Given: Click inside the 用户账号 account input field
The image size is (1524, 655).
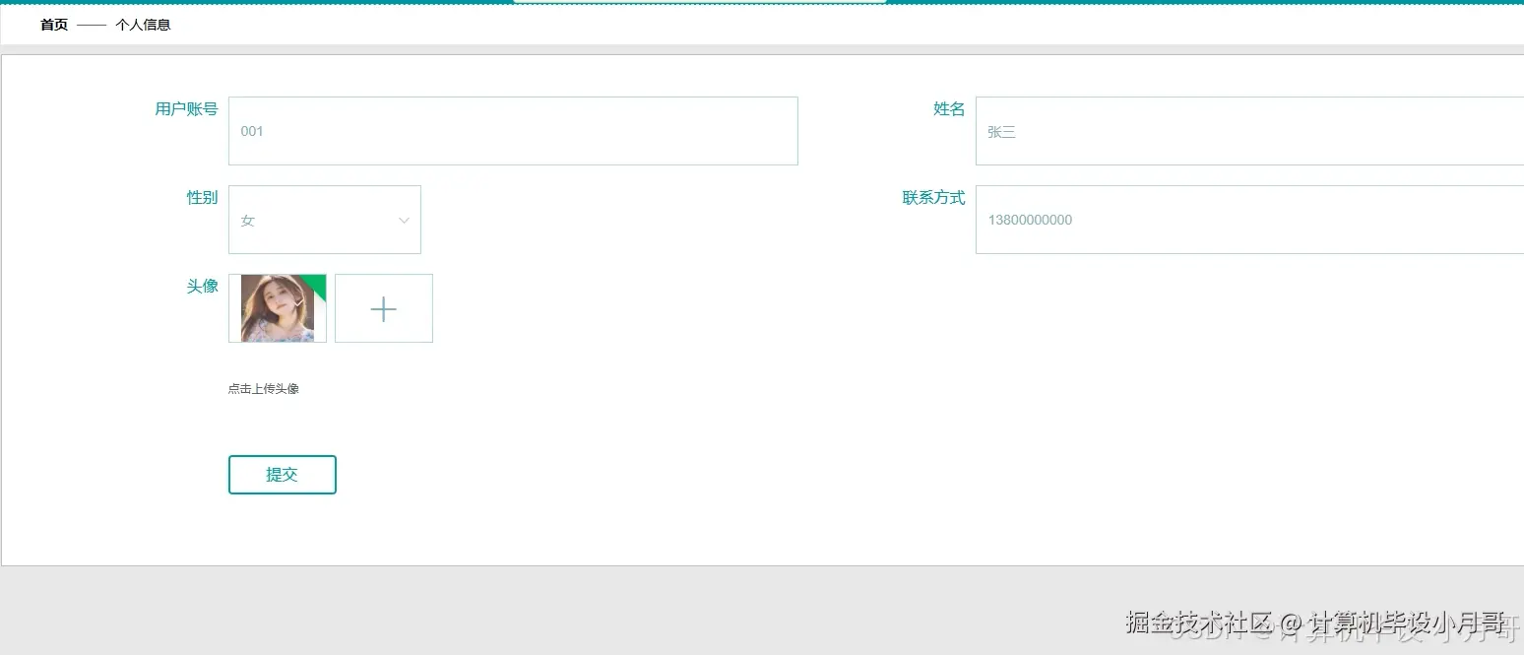Looking at the screenshot, I should click(x=512, y=131).
